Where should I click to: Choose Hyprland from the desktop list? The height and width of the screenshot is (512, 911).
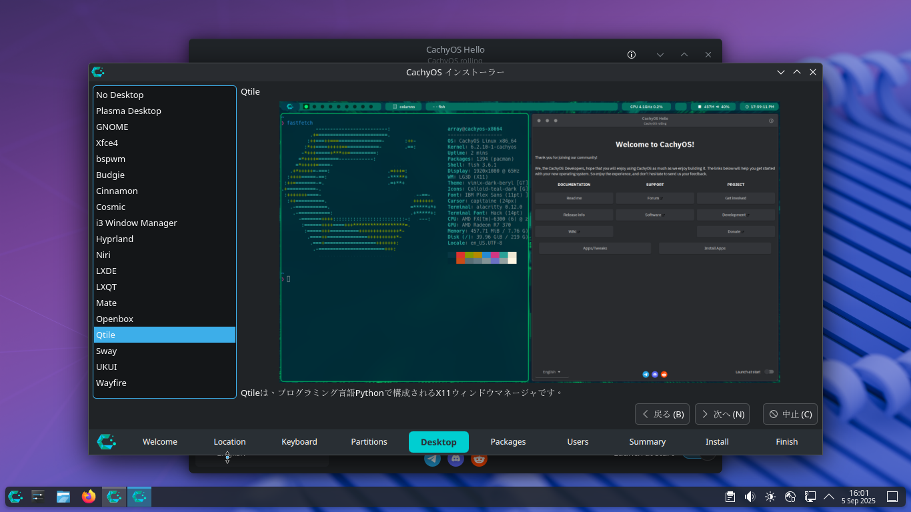[x=115, y=239]
